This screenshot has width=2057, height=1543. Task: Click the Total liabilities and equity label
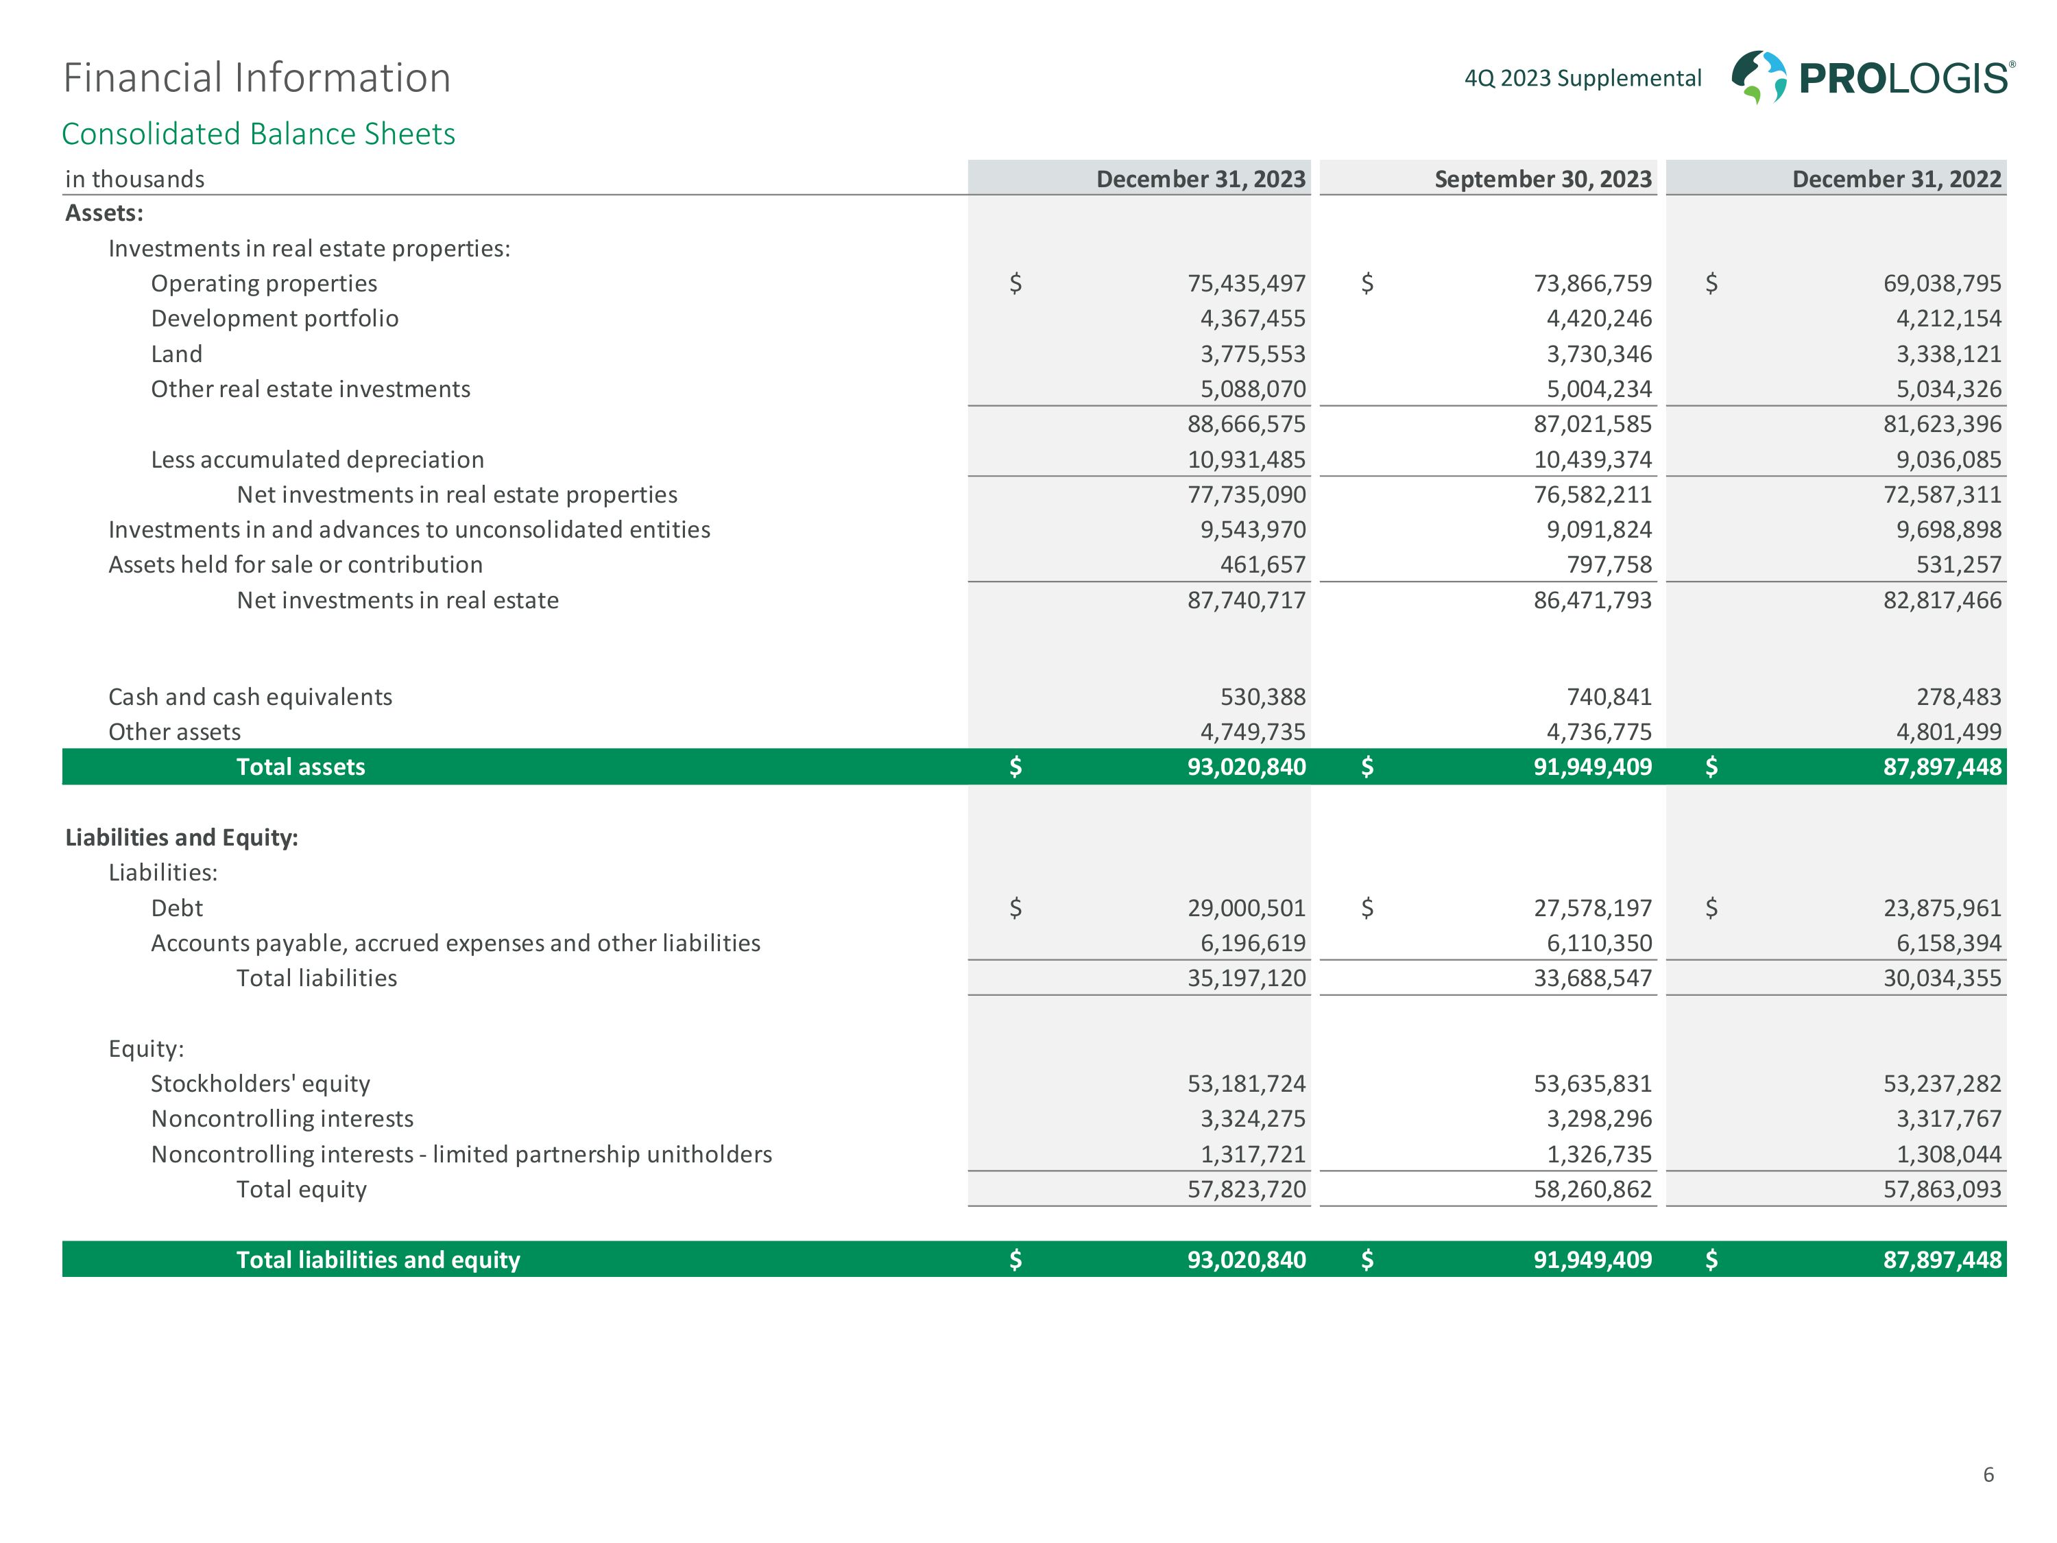tap(378, 1259)
